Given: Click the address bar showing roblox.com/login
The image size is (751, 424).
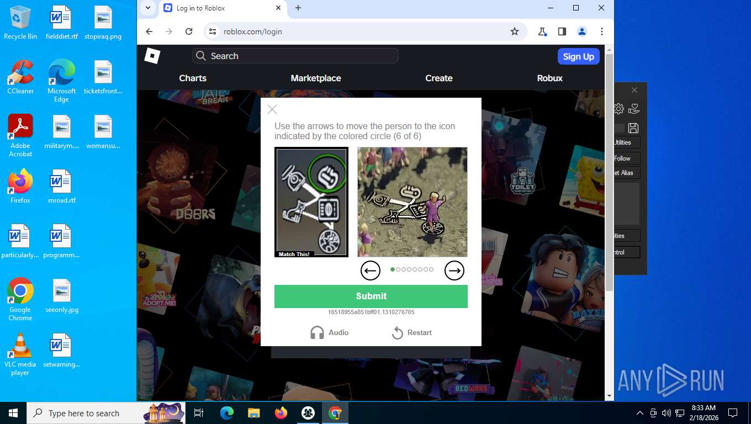Looking at the screenshot, I should (x=364, y=31).
